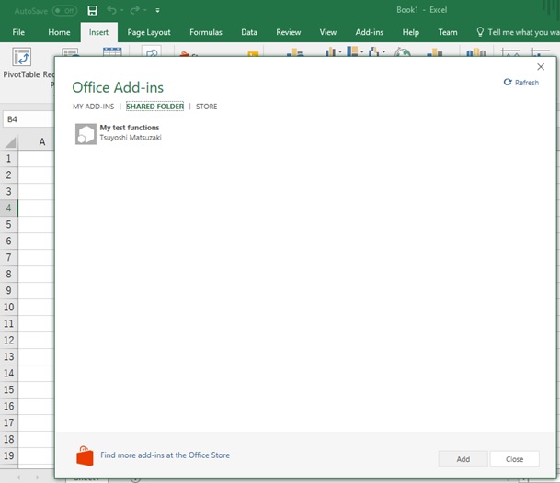This screenshot has width=560, height=483.
Task: Select column A header
Action: [36, 142]
